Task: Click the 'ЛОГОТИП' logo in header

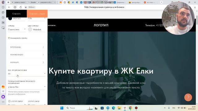Action: click(101, 25)
